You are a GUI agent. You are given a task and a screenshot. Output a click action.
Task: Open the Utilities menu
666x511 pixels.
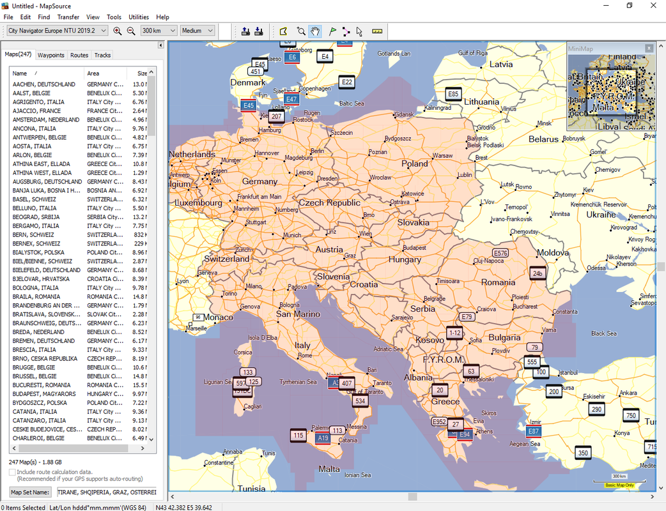(x=139, y=17)
